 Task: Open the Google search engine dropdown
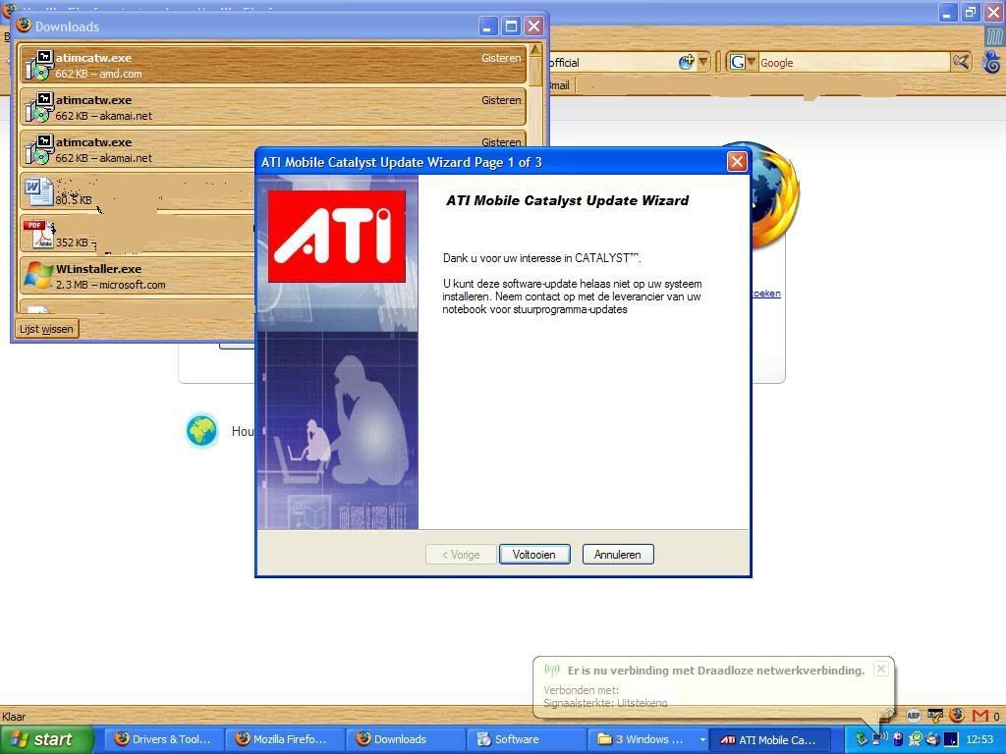pyautogui.click(x=743, y=62)
